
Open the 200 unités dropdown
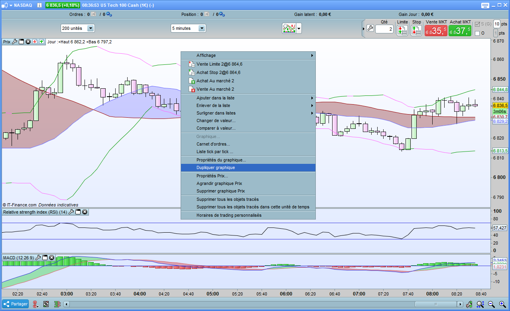pos(91,28)
